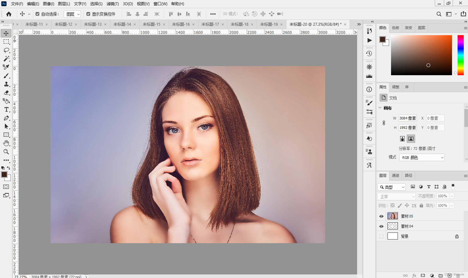The width and height of the screenshot is (468, 278).
Task: Click the Home icon in options bar
Action: (9, 14)
